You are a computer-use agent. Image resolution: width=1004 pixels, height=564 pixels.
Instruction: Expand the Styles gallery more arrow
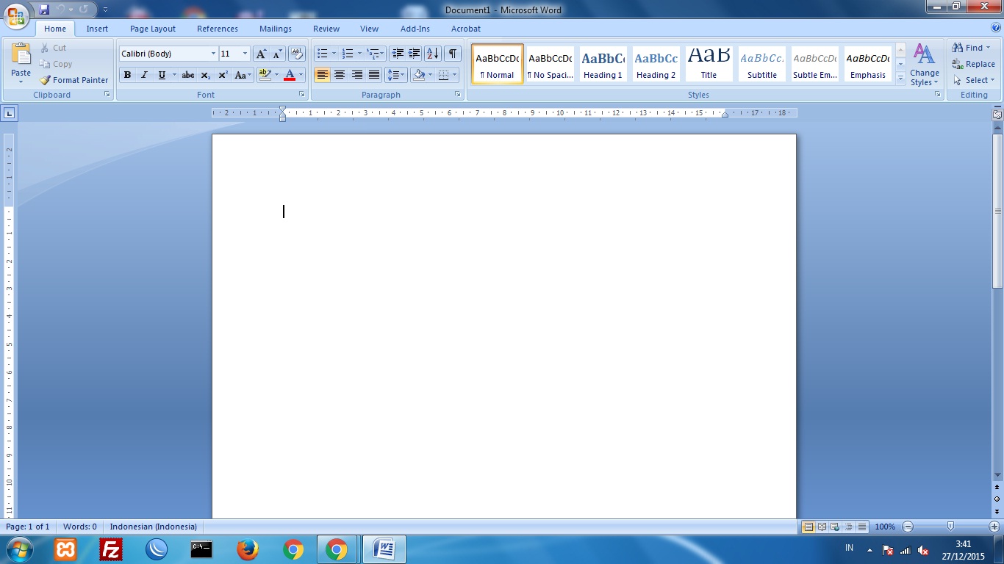(x=900, y=78)
